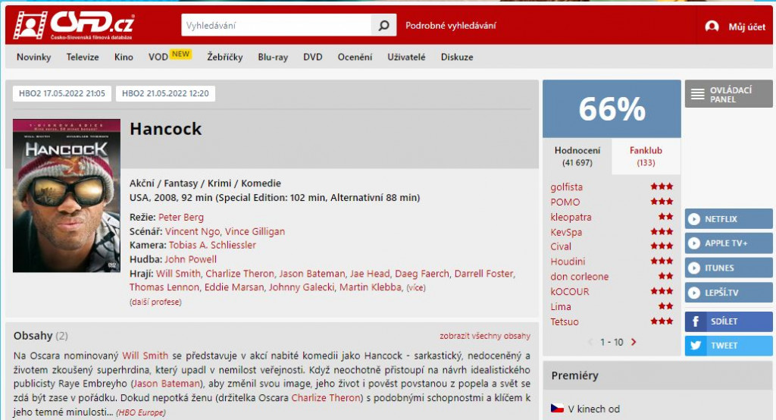Open the Blu-ray menu item
Viewport: 776px width, 420px height.
coord(273,57)
